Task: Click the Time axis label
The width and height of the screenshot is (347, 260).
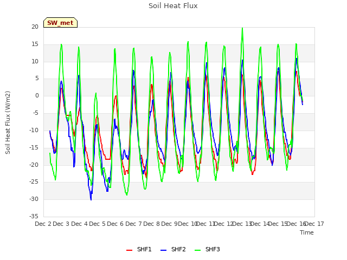Action: tap(307, 232)
